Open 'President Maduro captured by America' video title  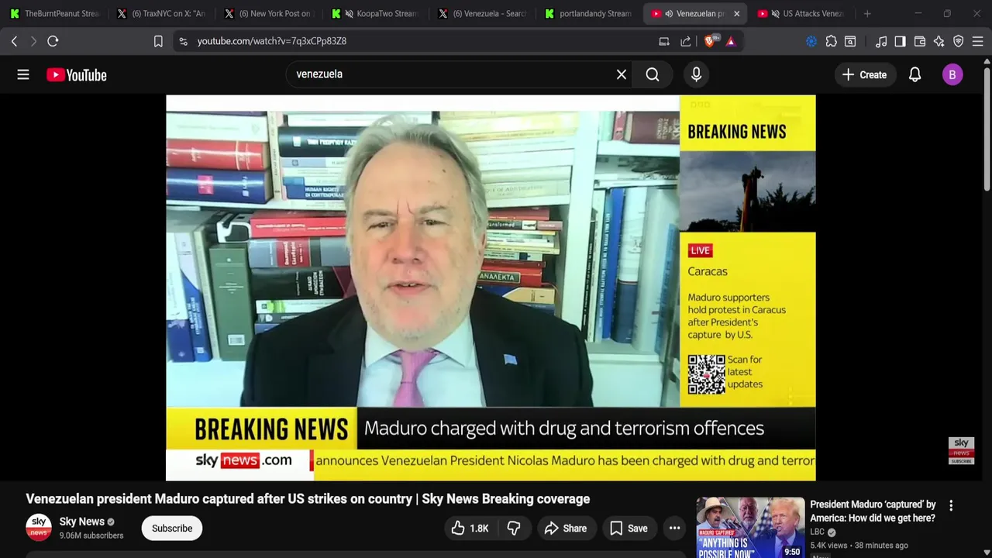point(873,511)
